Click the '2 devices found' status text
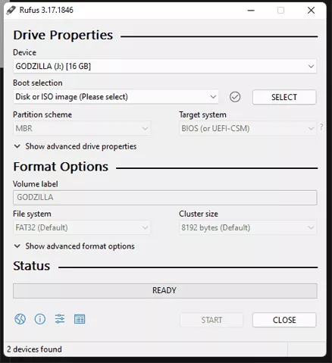This screenshot has width=332, height=363. [34, 349]
